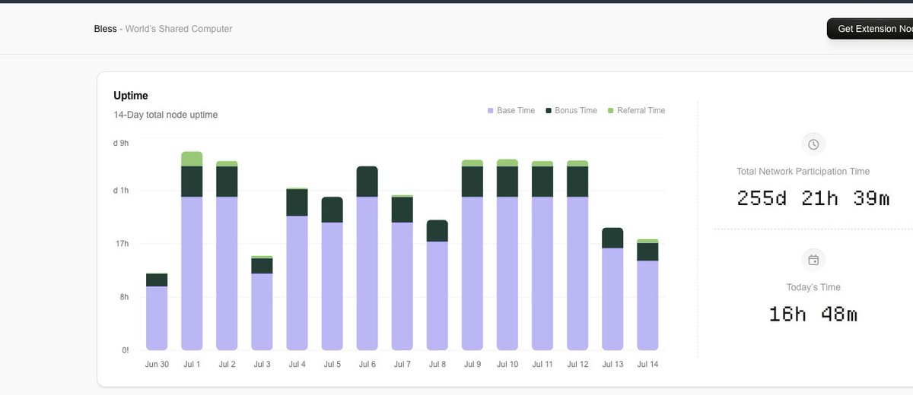Select the Jul 6 bar in chart
This screenshot has height=395, width=913.
(x=367, y=258)
